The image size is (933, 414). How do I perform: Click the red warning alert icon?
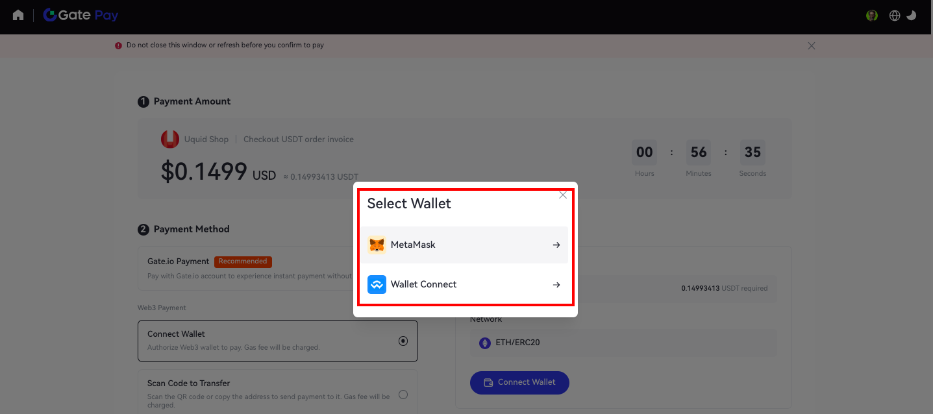click(x=118, y=46)
